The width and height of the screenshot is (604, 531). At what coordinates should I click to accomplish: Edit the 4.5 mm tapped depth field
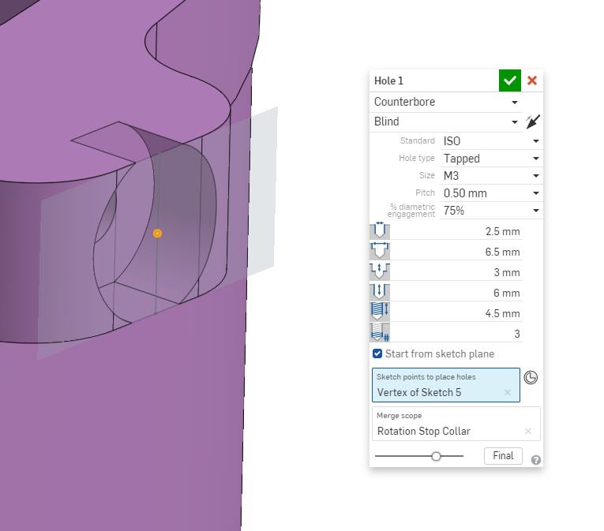[x=456, y=313]
